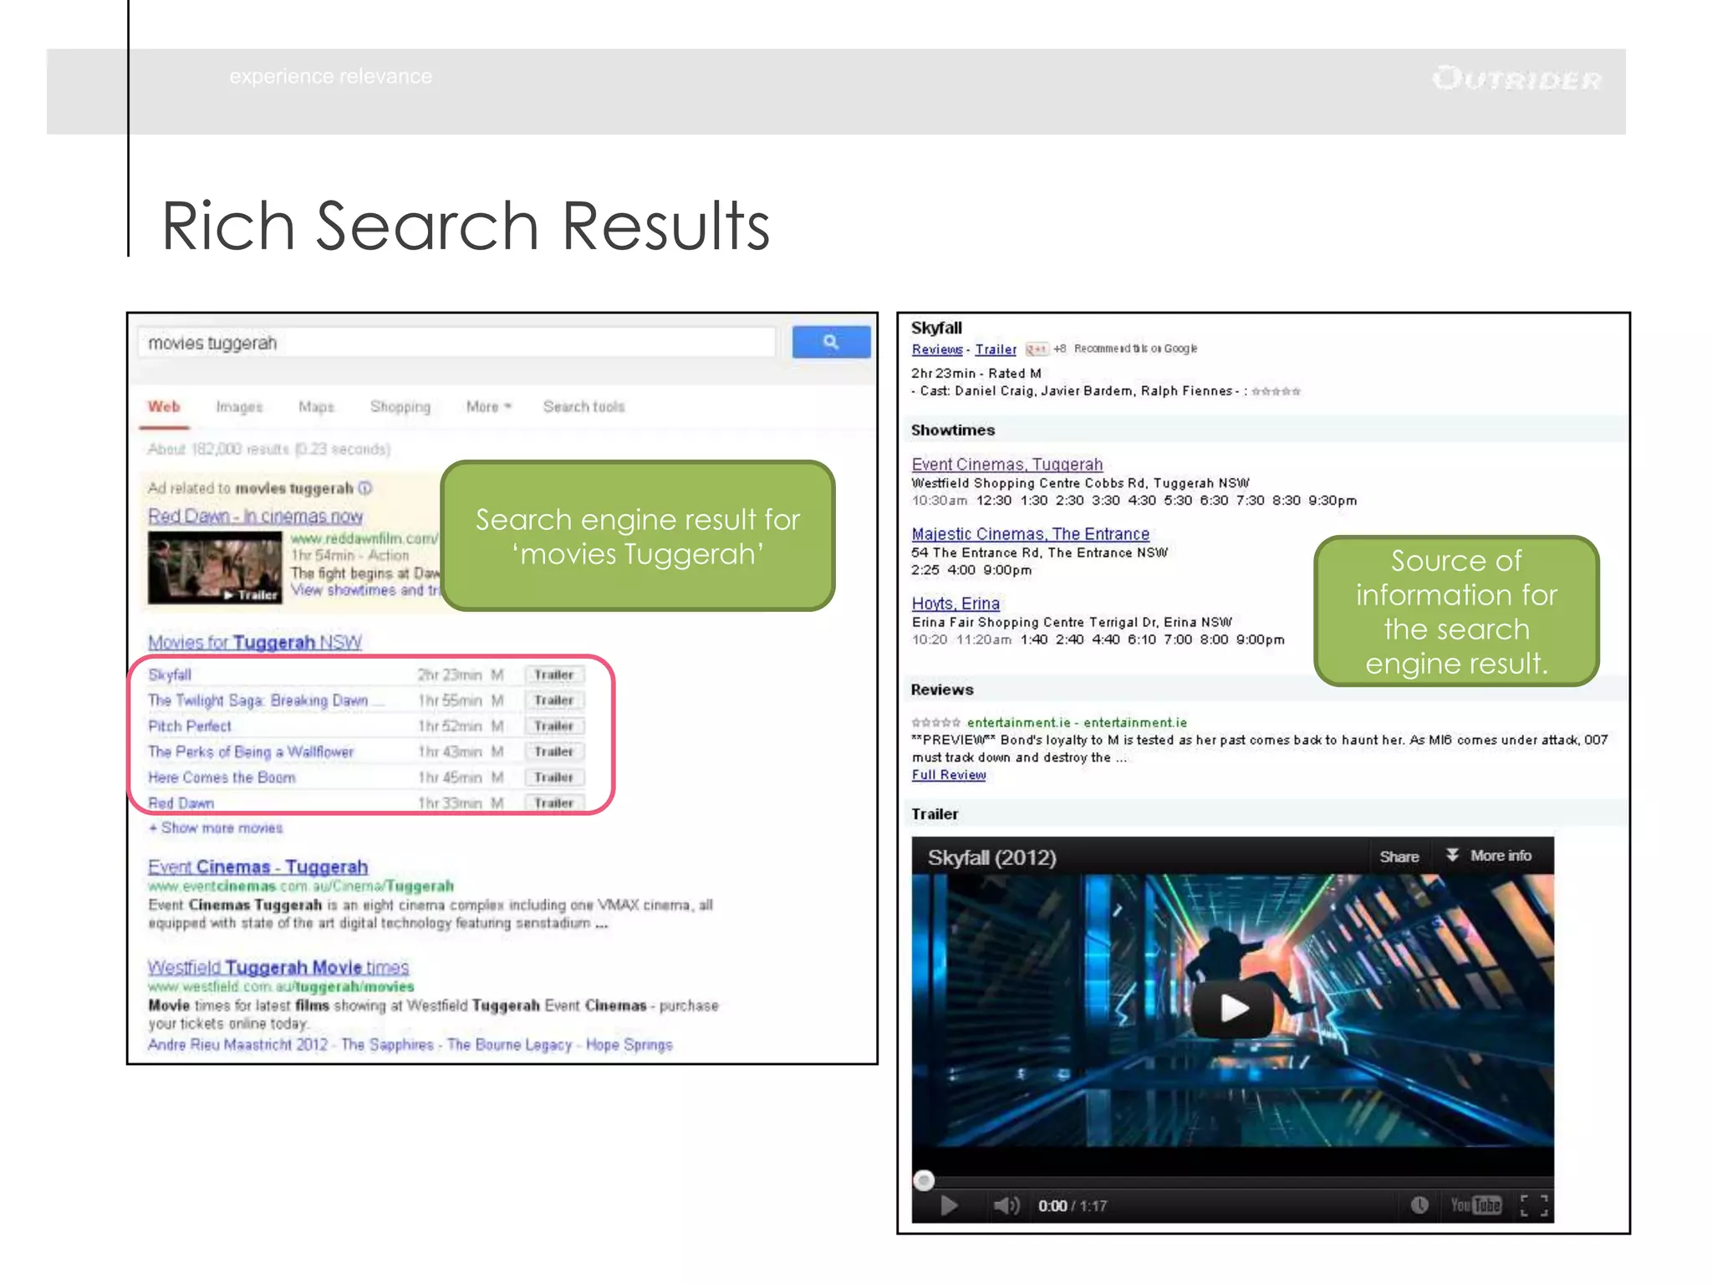
Task: Click the video progress scrubber handle
Action: (x=924, y=1180)
